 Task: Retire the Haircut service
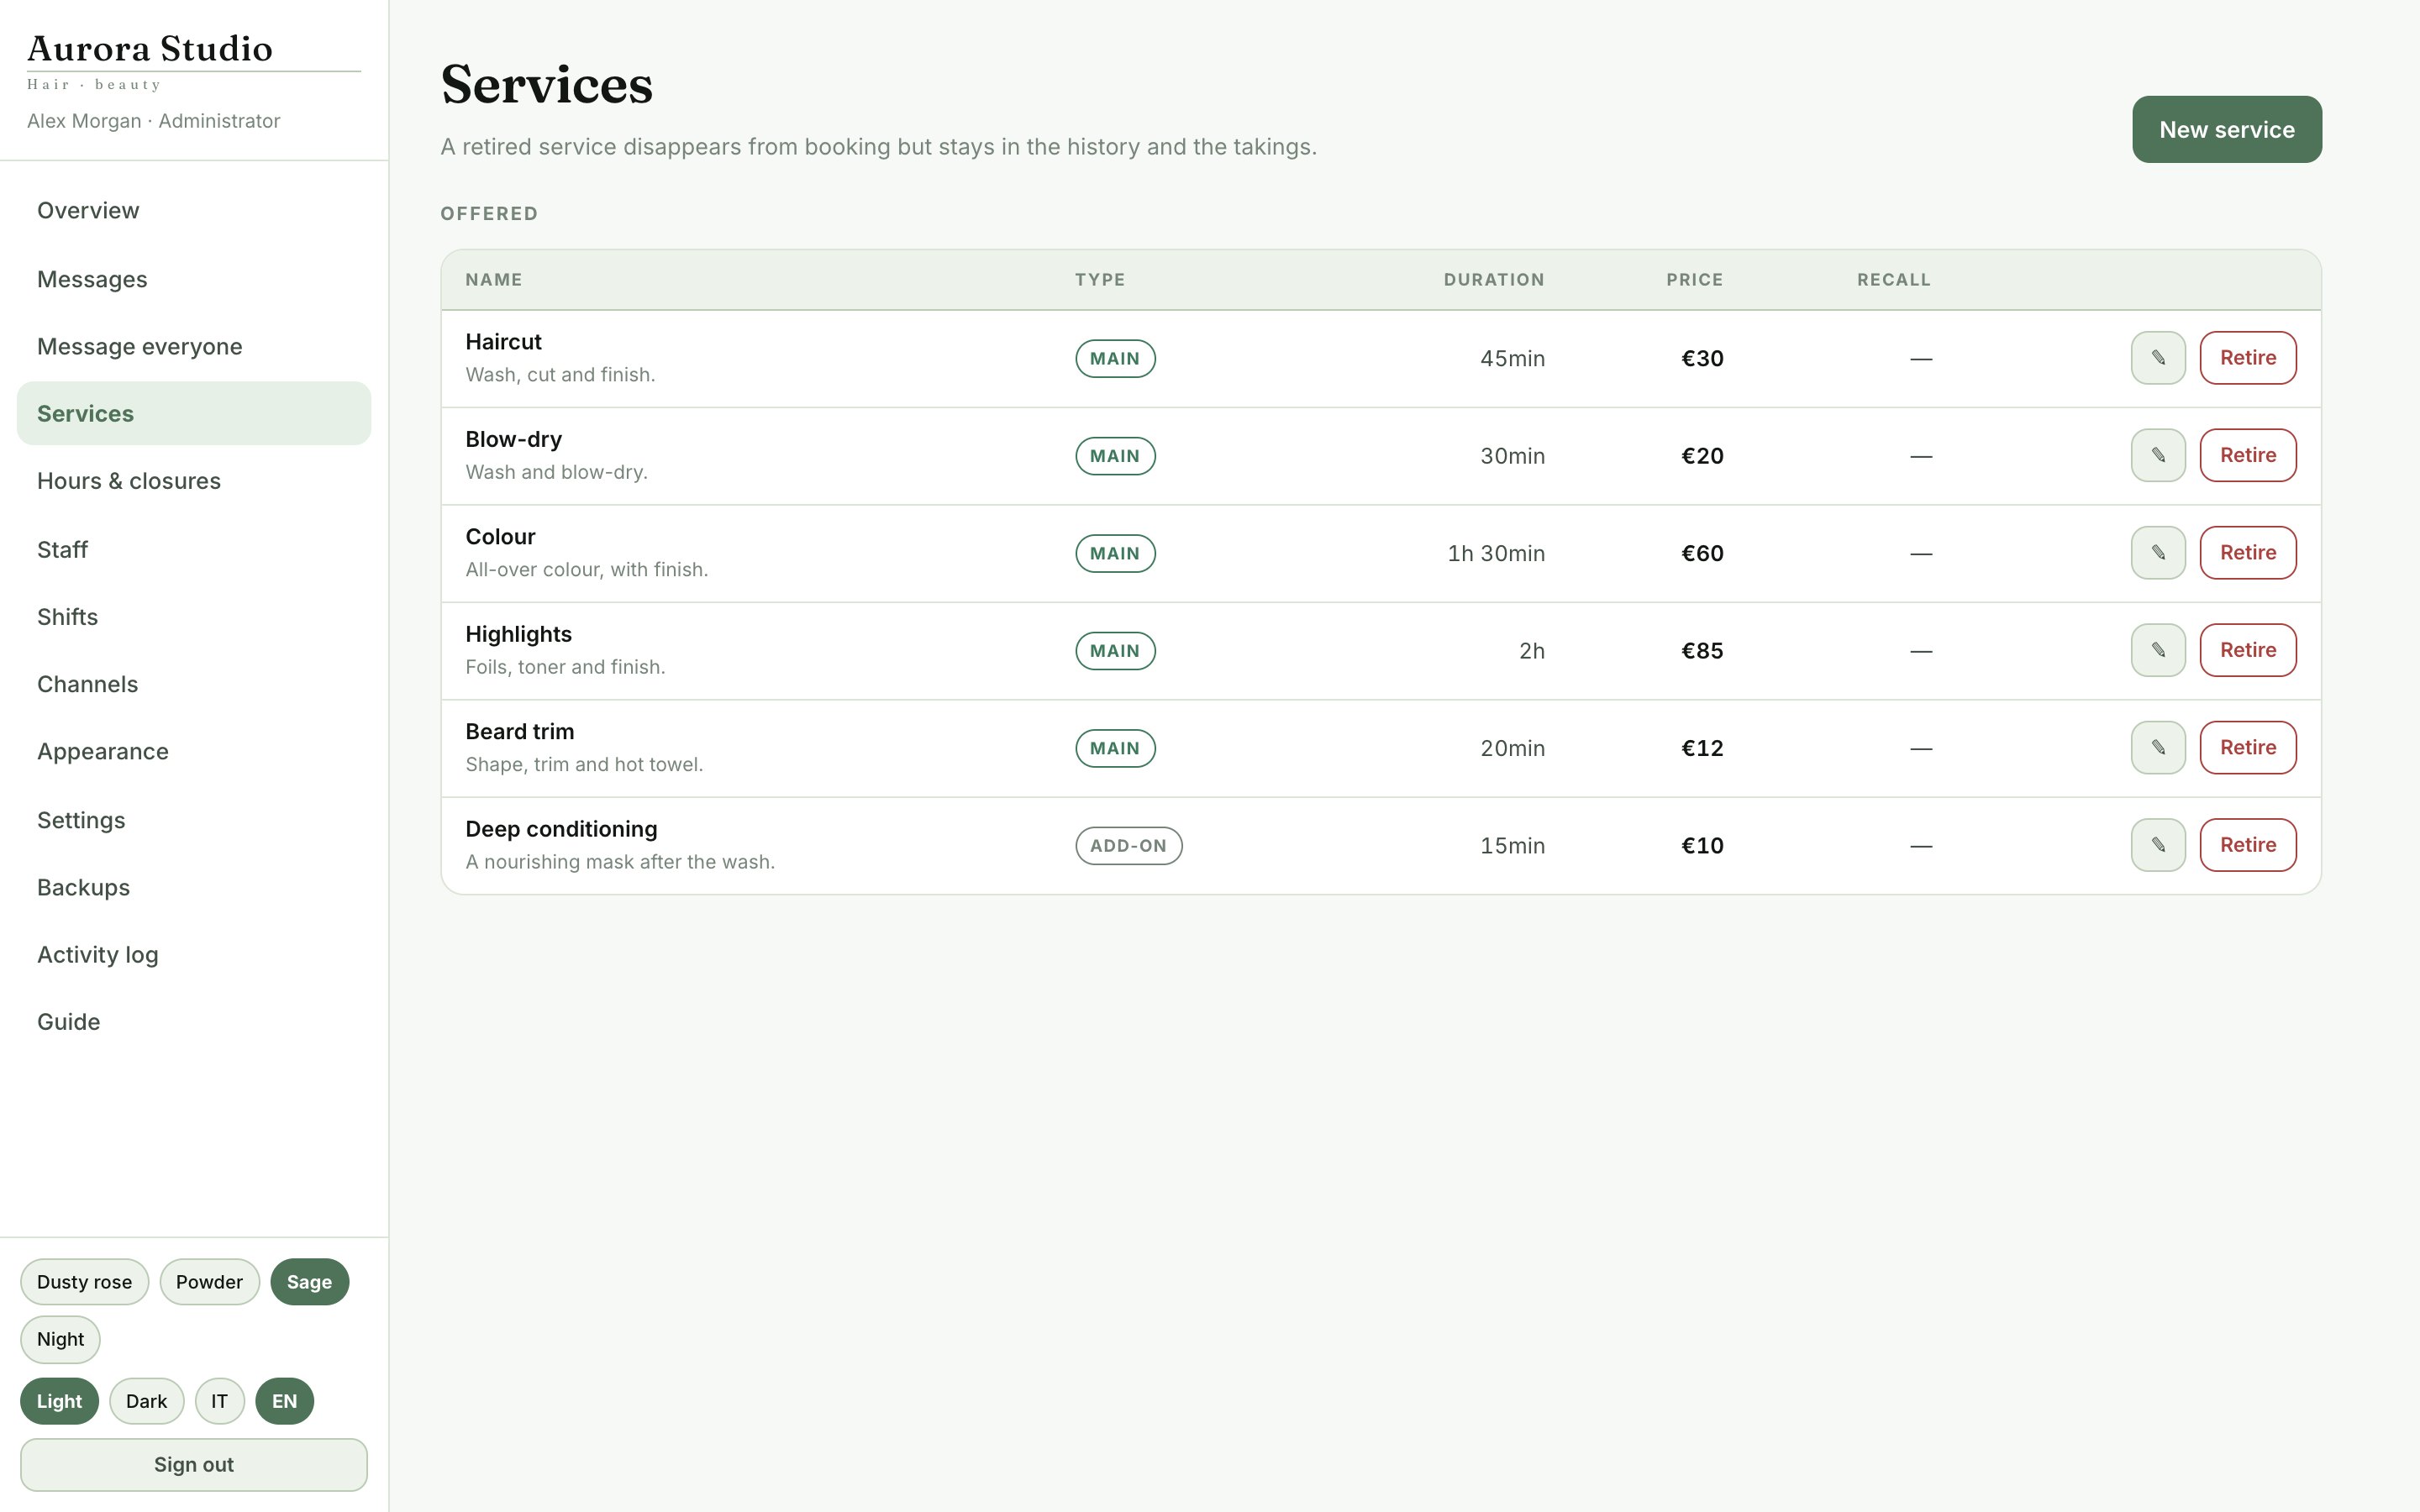2248,358
